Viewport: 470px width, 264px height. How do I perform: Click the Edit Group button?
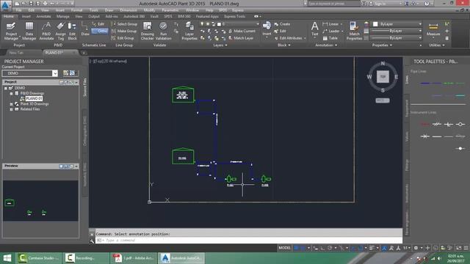click(x=123, y=38)
